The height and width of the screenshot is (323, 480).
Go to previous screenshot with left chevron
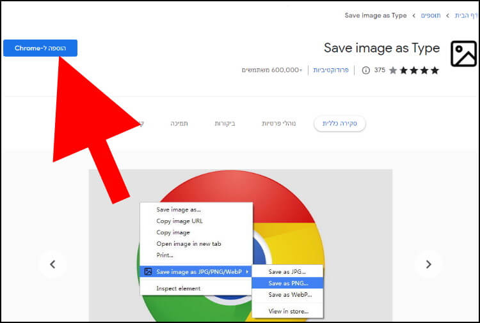pos(52,264)
